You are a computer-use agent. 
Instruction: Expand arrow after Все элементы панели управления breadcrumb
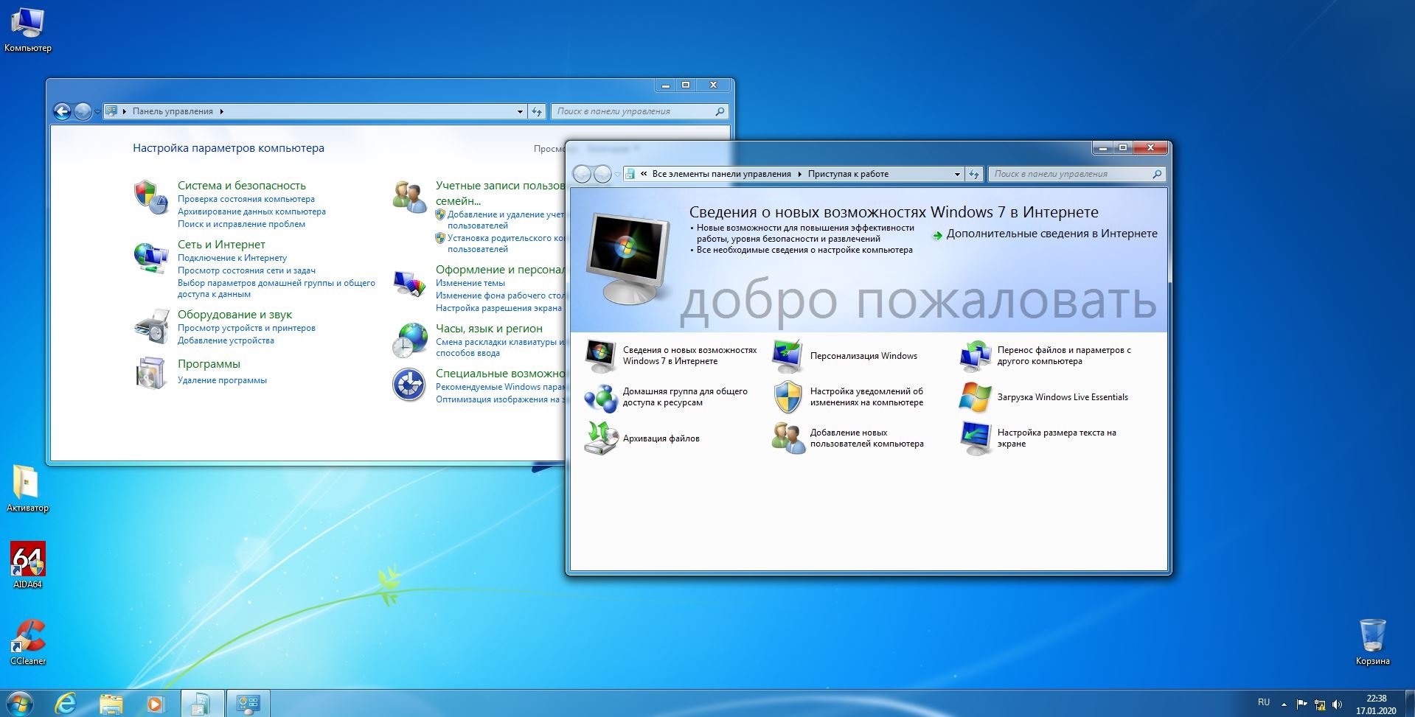pos(799,174)
